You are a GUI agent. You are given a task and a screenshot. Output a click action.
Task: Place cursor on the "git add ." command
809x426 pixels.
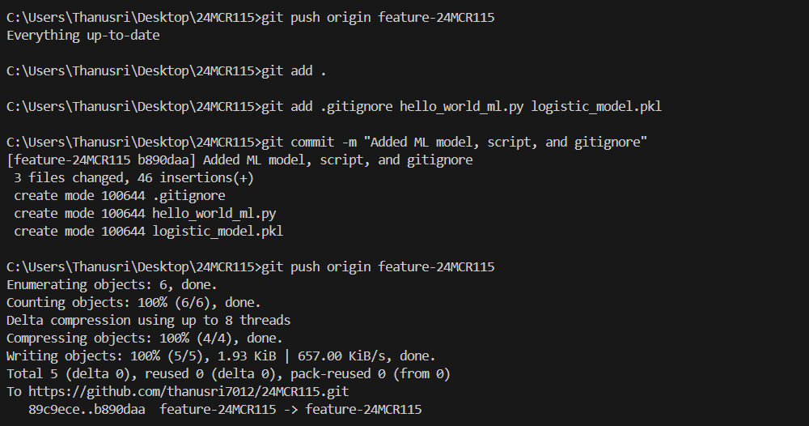[x=294, y=70]
